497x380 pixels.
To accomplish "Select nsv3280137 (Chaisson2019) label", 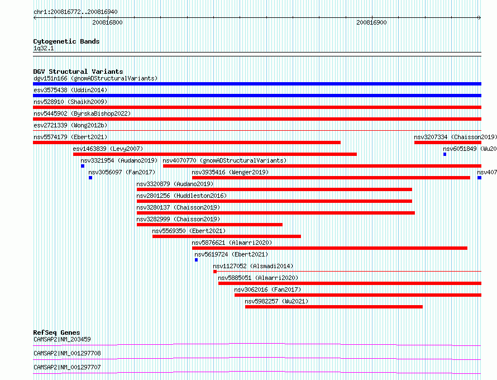I will click(179, 207).
